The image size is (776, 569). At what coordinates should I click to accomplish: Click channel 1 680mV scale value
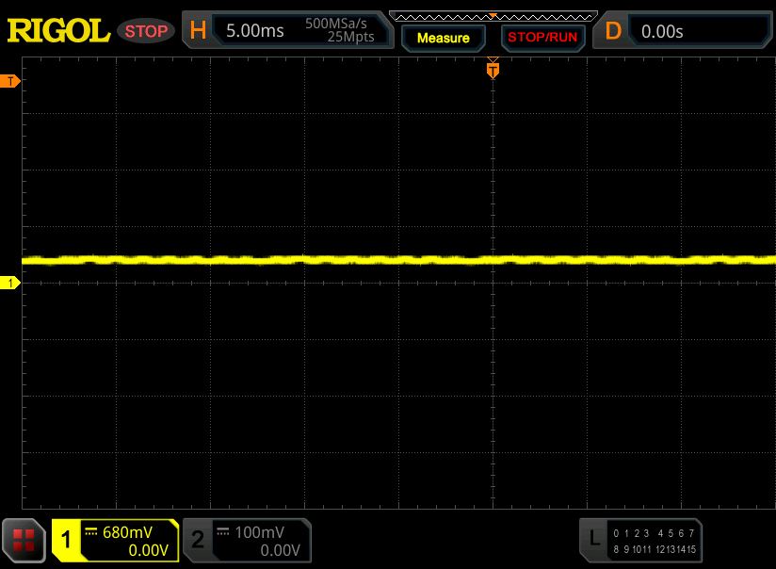point(127,532)
